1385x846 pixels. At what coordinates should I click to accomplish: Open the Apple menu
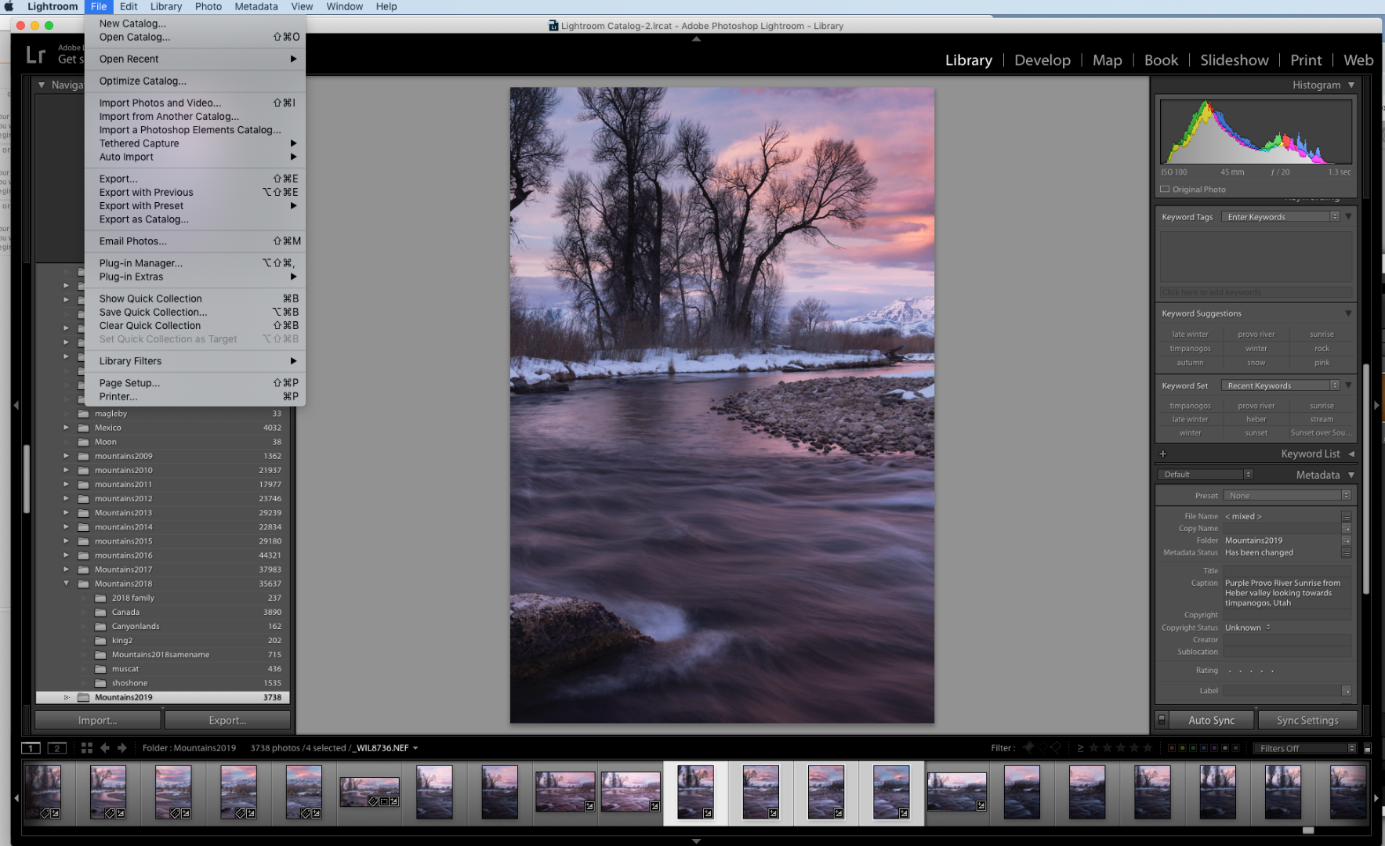tap(9, 6)
